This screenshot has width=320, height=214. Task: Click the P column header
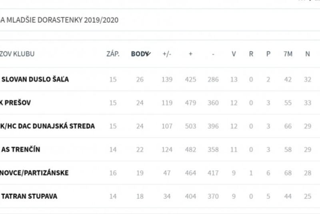[268, 54]
